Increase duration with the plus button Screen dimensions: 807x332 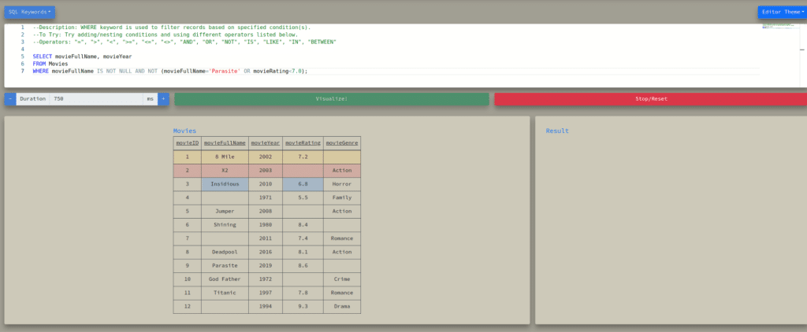[x=163, y=98]
